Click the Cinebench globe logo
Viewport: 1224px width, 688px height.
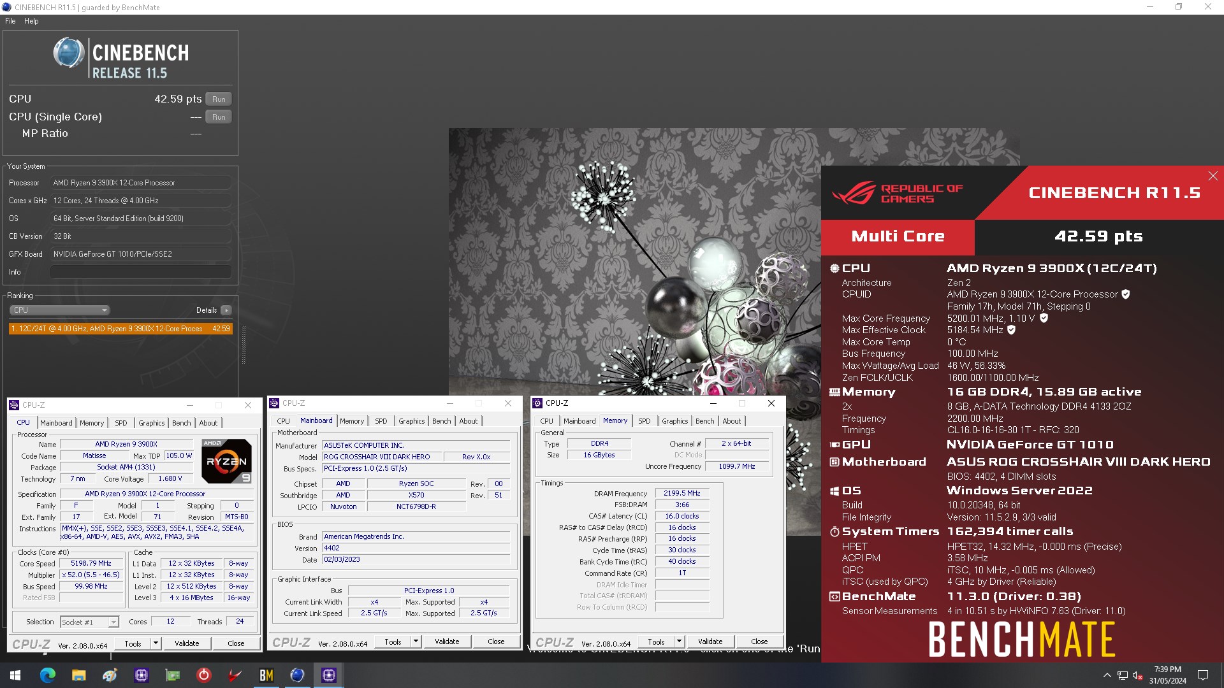coord(68,53)
